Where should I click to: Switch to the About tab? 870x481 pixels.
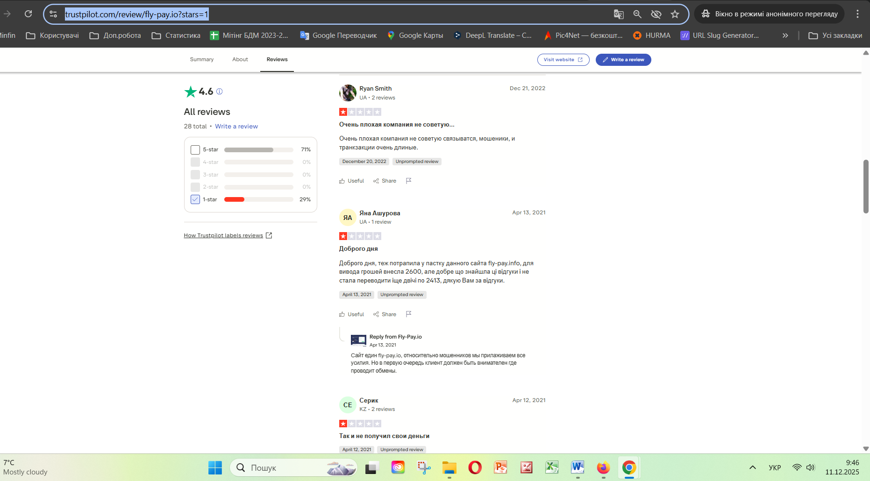pyautogui.click(x=240, y=60)
